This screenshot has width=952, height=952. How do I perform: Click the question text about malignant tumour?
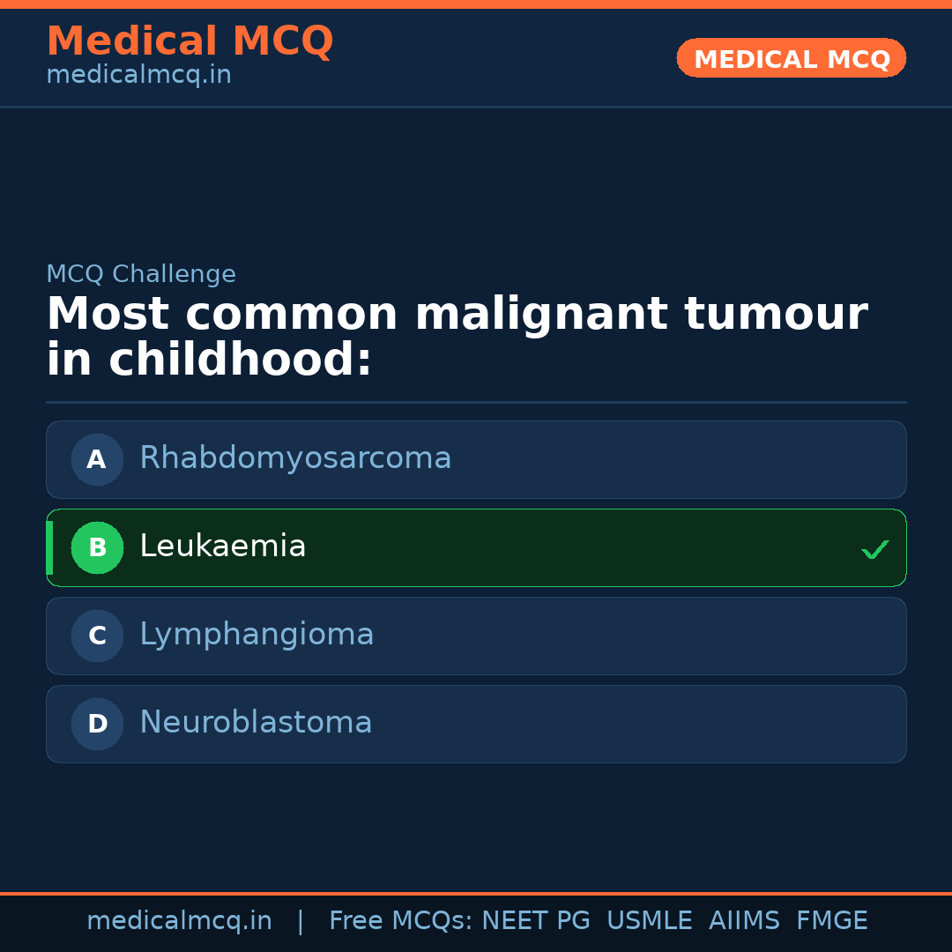point(457,337)
